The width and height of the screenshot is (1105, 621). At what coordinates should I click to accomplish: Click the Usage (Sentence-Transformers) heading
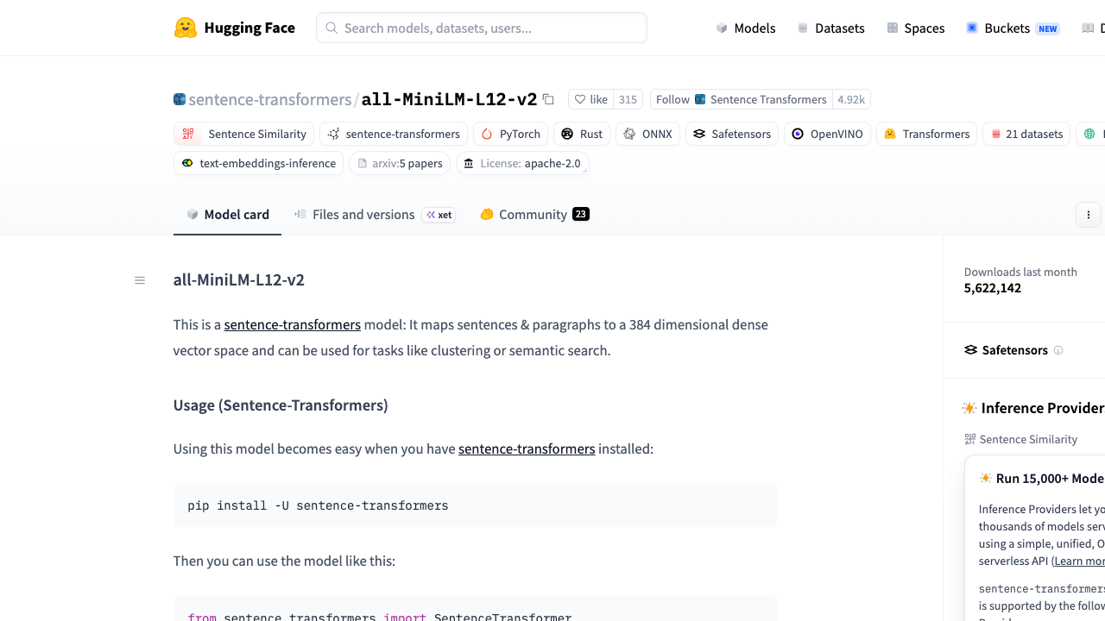[281, 405]
